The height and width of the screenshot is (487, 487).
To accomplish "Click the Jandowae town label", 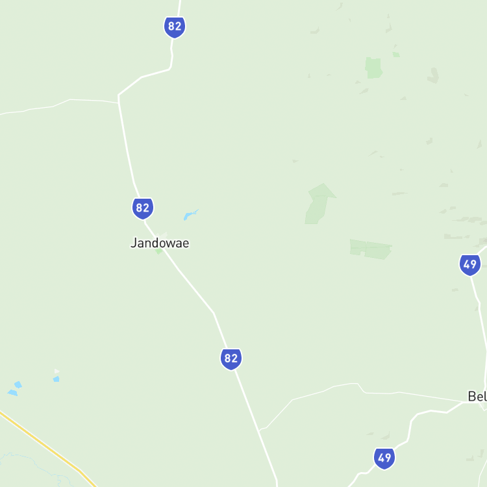I will [x=160, y=243].
